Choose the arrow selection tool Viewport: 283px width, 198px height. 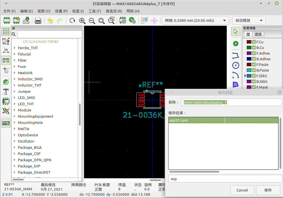click(x=235, y=32)
